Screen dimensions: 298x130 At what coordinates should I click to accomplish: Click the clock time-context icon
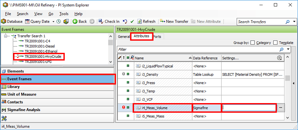[59, 21]
